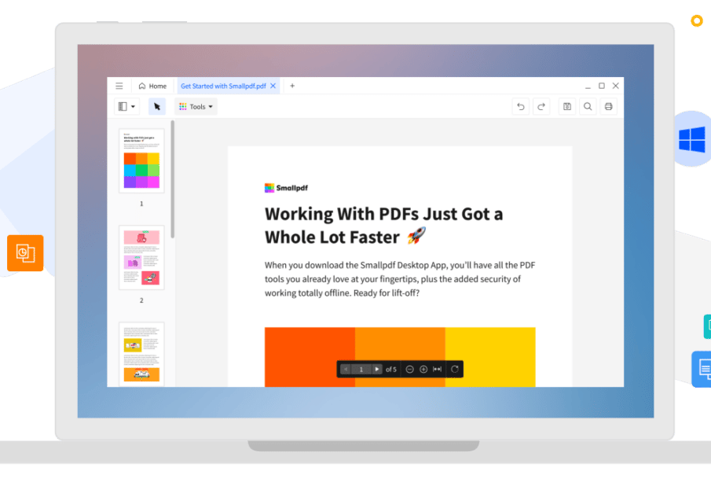Viewport: 711px width, 482px height.
Task: Click the 'Ready for lift-off?' sentence
Action: pyautogui.click(x=387, y=293)
